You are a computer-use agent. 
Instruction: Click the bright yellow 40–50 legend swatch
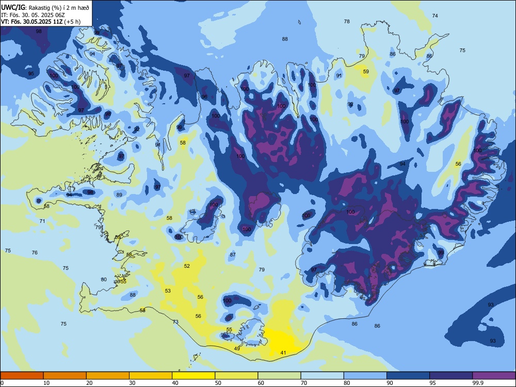[193, 376]
